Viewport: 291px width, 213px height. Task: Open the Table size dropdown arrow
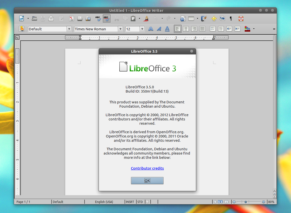coord(197,18)
